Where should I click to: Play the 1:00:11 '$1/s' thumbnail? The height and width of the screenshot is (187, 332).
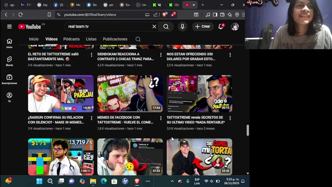[x=61, y=157]
